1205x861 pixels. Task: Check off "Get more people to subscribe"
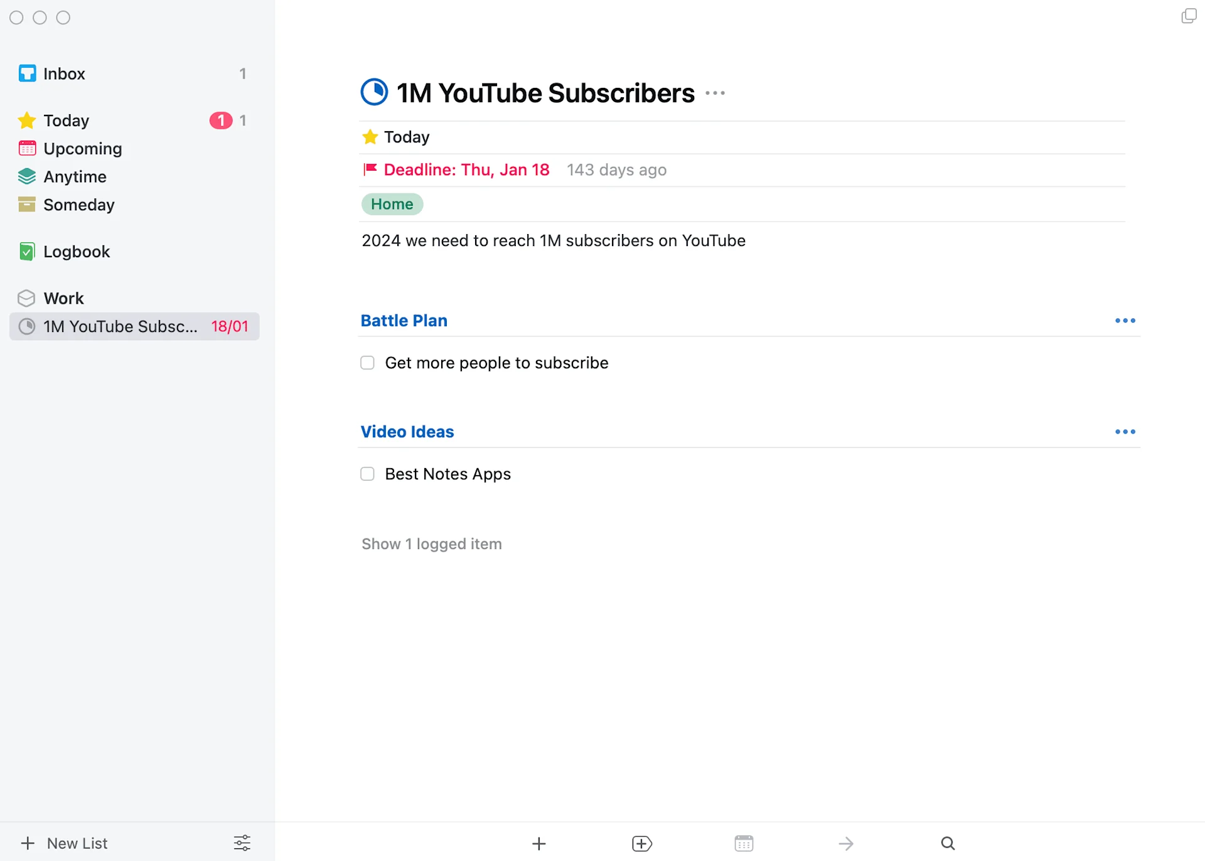pyautogui.click(x=367, y=363)
